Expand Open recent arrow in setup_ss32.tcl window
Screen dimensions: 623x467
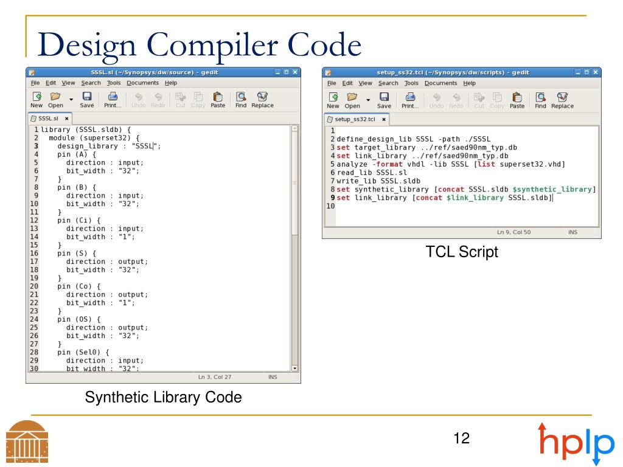[x=368, y=100]
